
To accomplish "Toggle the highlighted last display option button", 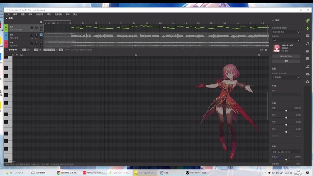I will pos(61,50).
